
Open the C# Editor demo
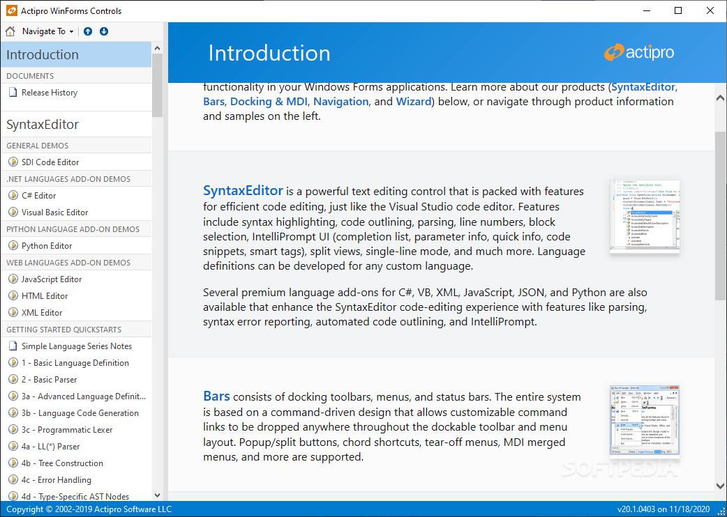pyautogui.click(x=38, y=195)
